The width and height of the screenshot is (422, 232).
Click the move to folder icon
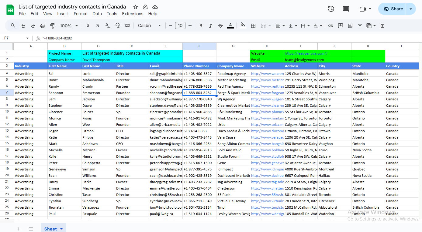[145, 7]
